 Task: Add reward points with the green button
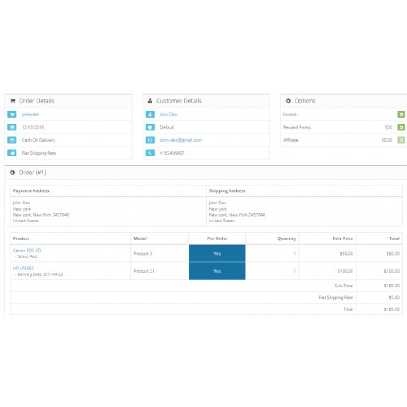point(401,127)
